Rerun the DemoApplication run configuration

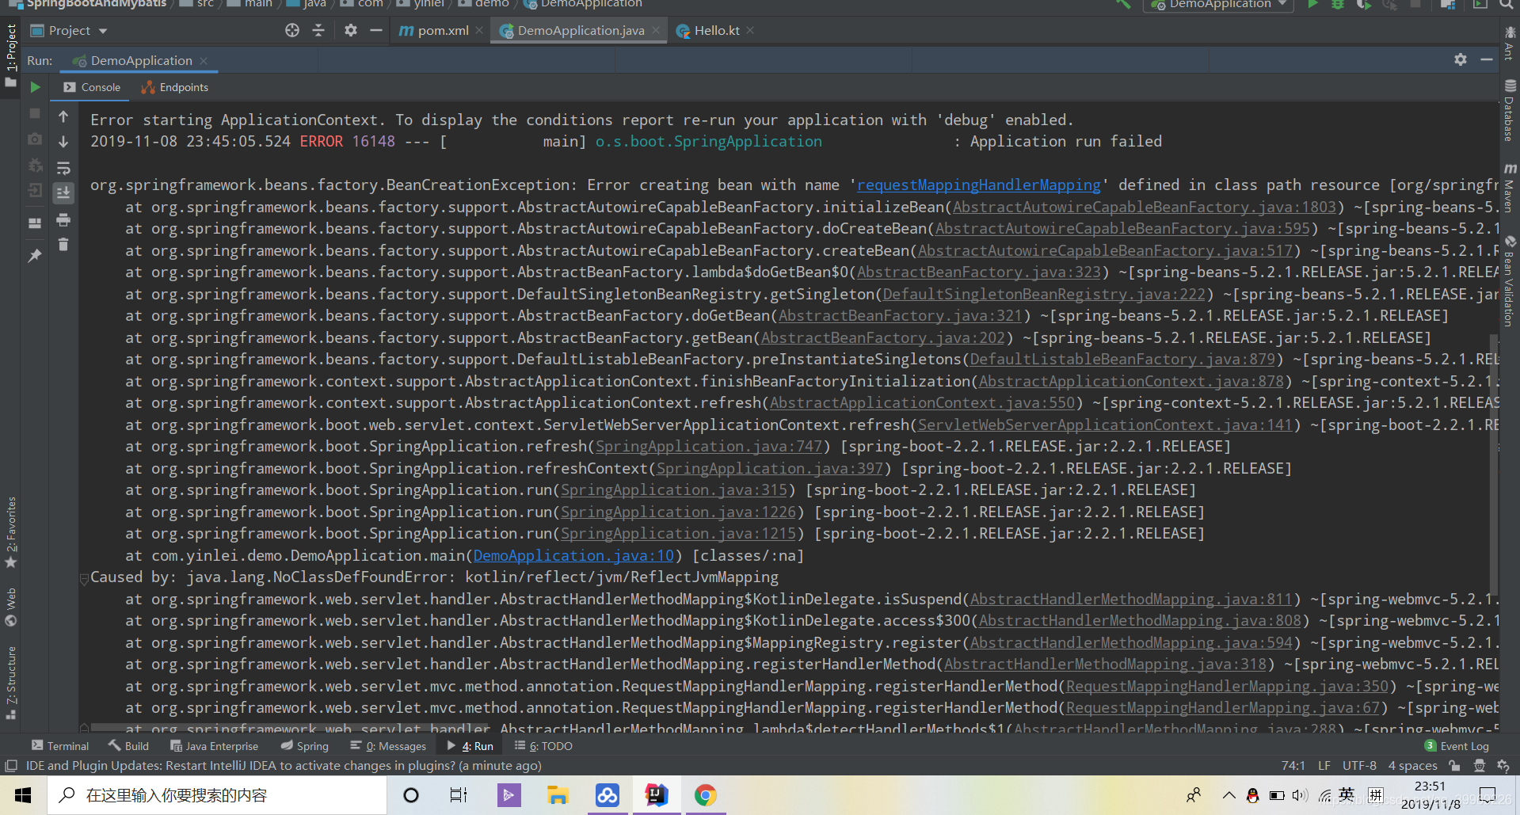(35, 87)
